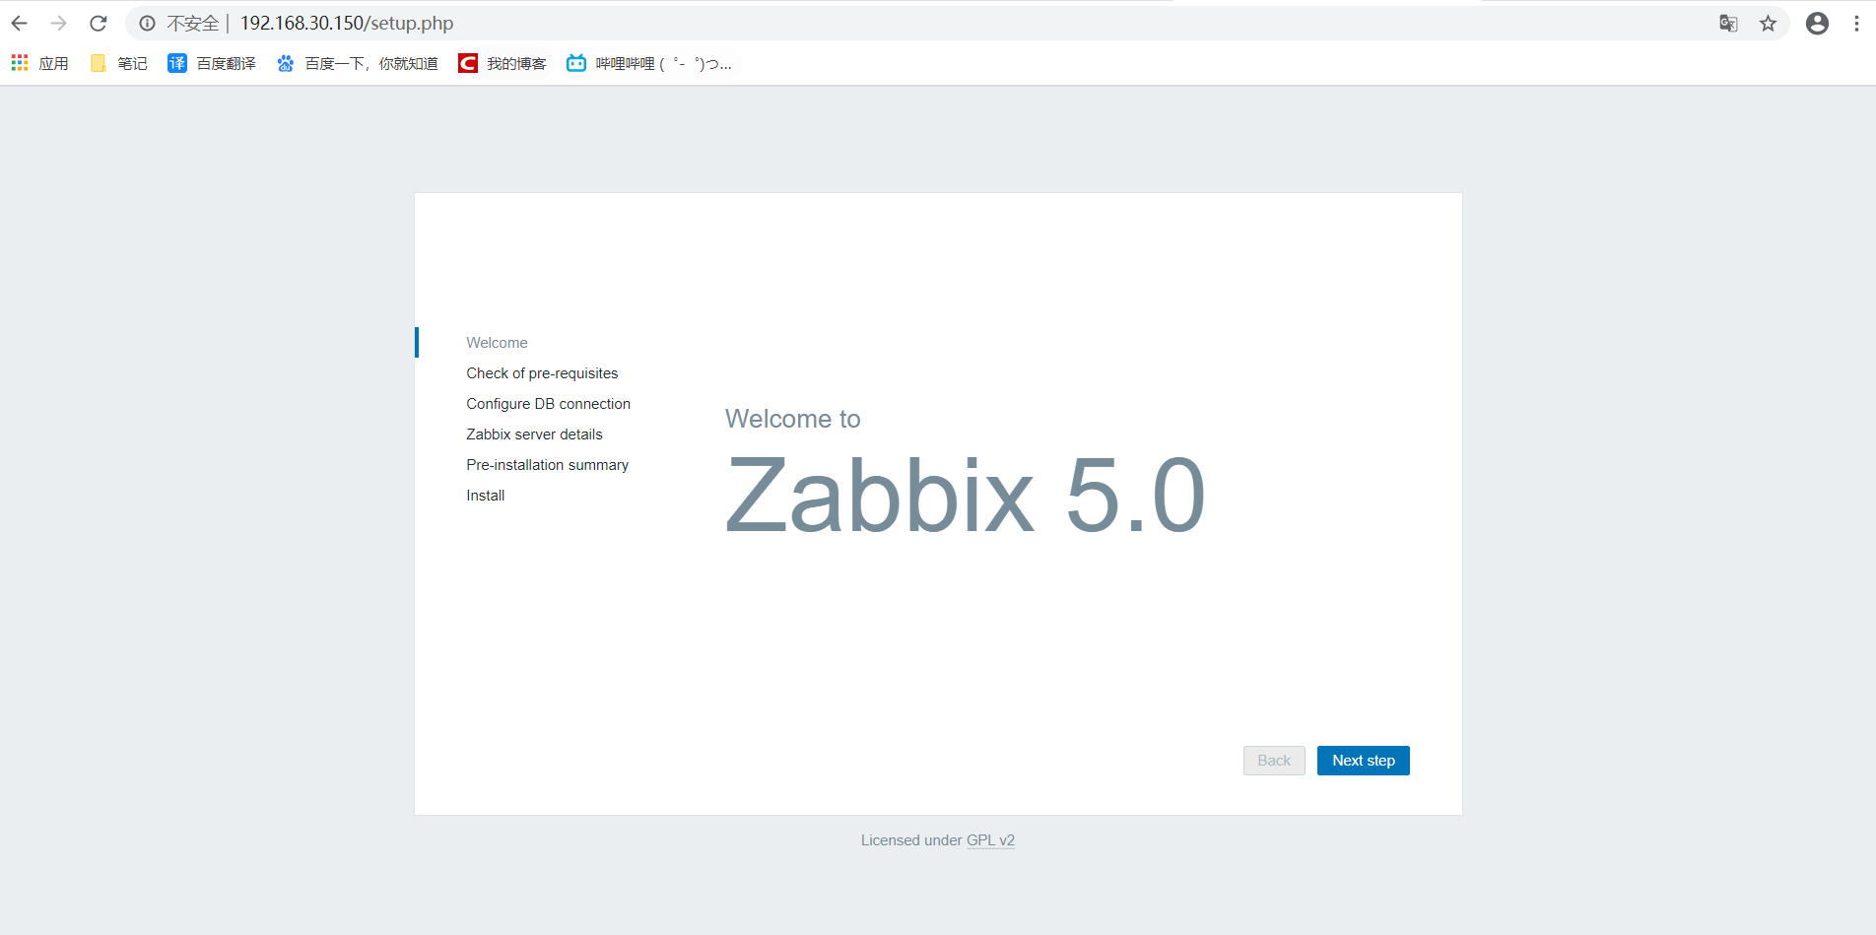The image size is (1876, 935).
Task: Reload the page with refresh icon
Action: point(98,24)
